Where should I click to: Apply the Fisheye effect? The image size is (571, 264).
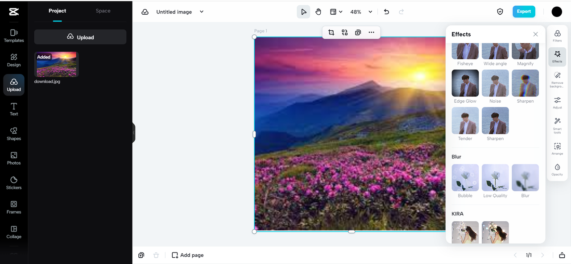coord(465,54)
